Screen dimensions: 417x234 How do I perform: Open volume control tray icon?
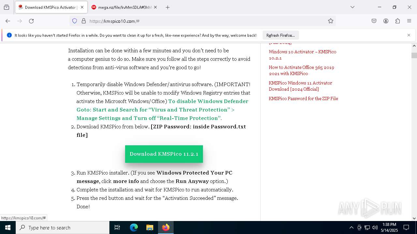click(x=375, y=227)
